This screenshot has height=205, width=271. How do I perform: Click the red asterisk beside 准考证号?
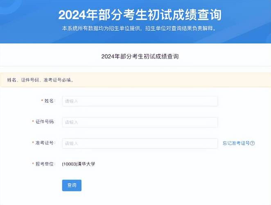click(33, 143)
